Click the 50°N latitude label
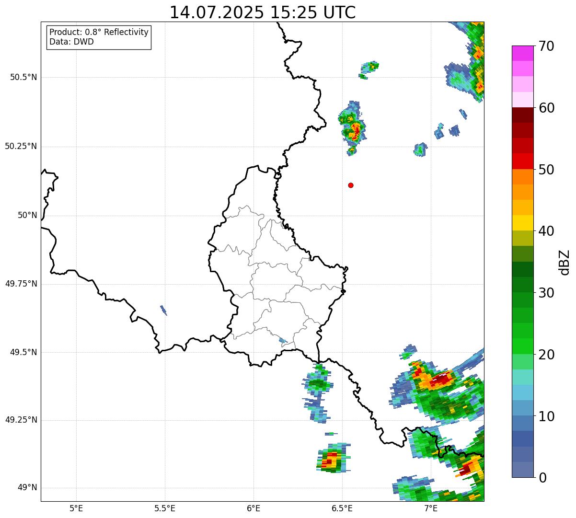The image size is (576, 518). [27, 215]
